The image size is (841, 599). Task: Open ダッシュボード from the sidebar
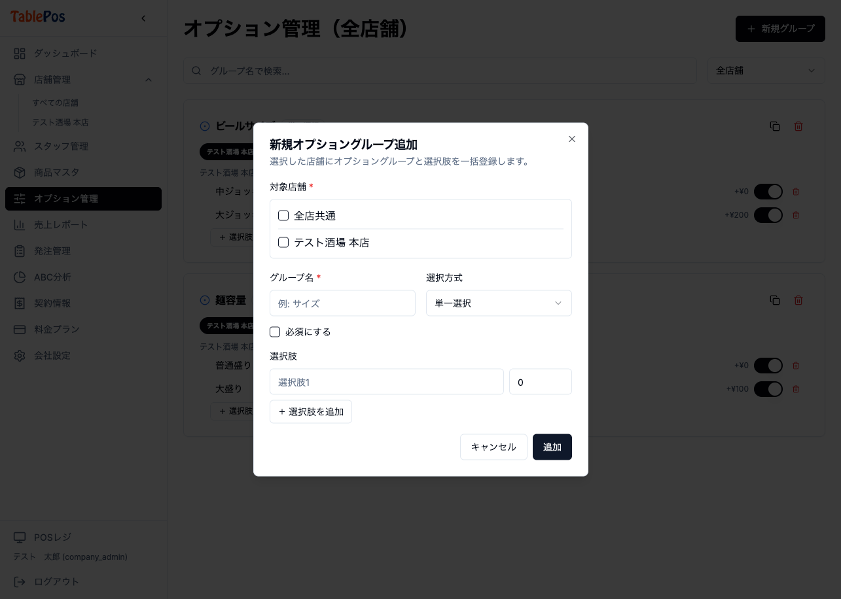tap(83, 53)
